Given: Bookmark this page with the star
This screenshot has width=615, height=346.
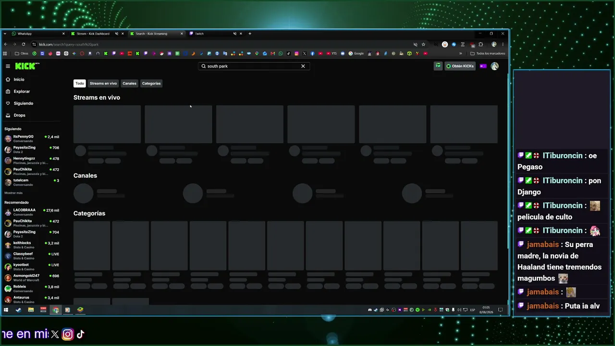Looking at the screenshot, I should [x=423, y=44].
